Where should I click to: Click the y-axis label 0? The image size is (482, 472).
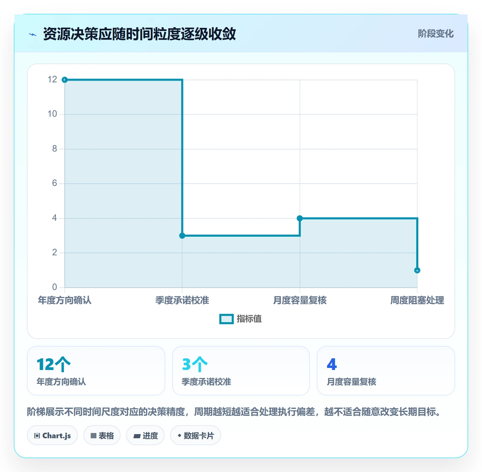55,287
